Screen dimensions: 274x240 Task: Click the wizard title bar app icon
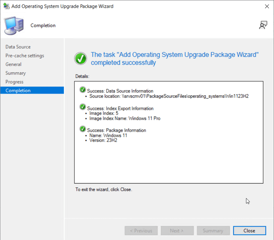pos(6,6)
